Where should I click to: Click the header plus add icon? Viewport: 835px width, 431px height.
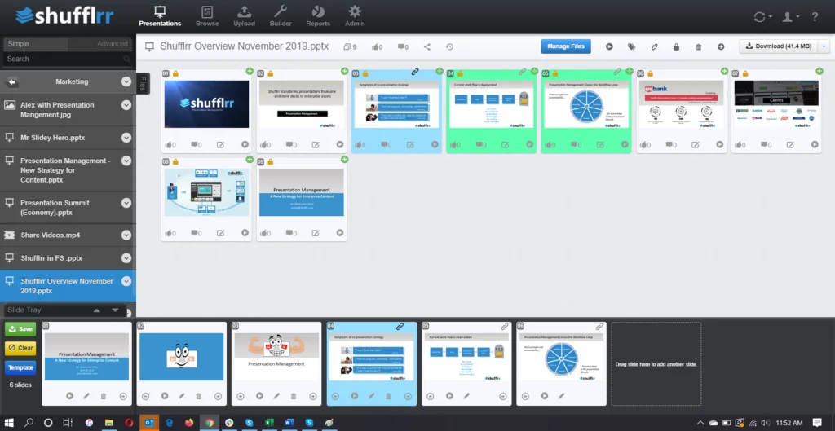(721, 46)
